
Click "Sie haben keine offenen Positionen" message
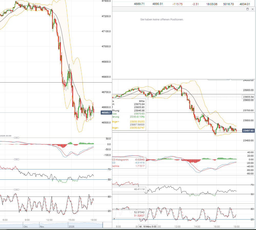click(x=162, y=19)
